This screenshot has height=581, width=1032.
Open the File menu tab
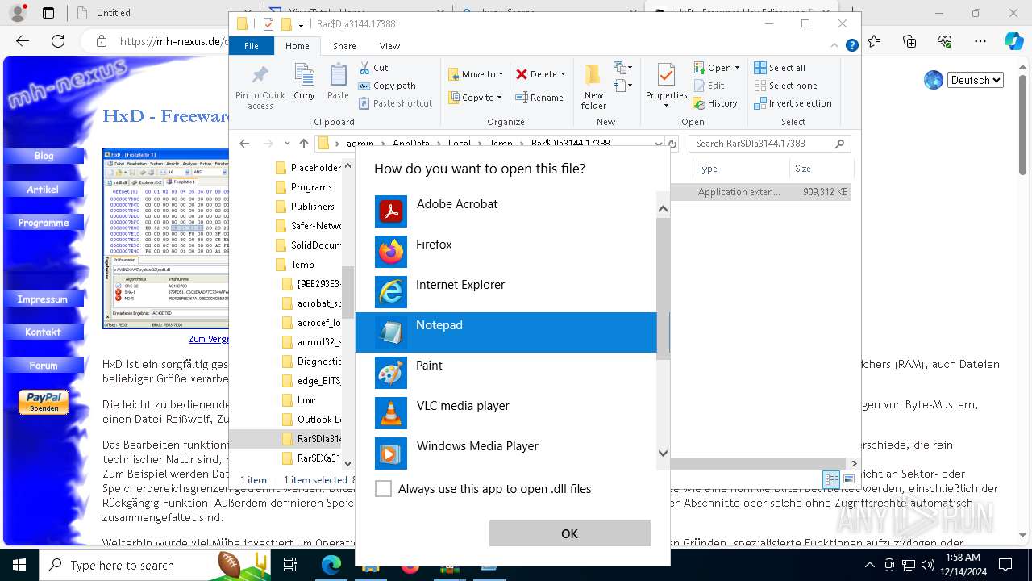(252, 46)
